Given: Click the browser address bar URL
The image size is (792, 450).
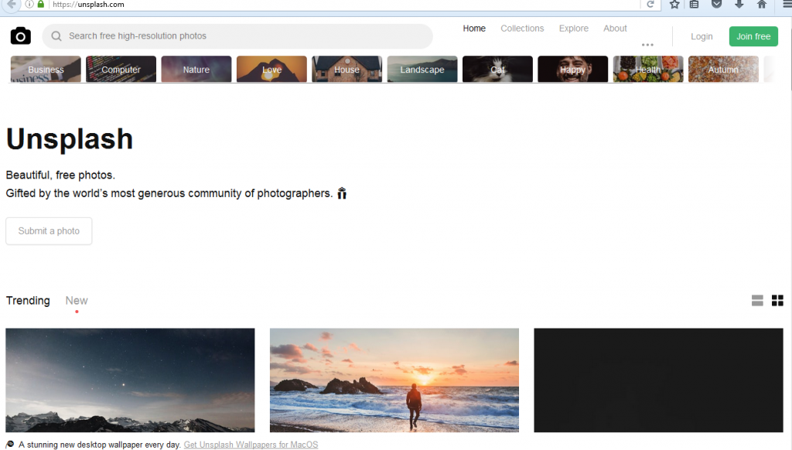Looking at the screenshot, I should pyautogui.click(x=88, y=5).
